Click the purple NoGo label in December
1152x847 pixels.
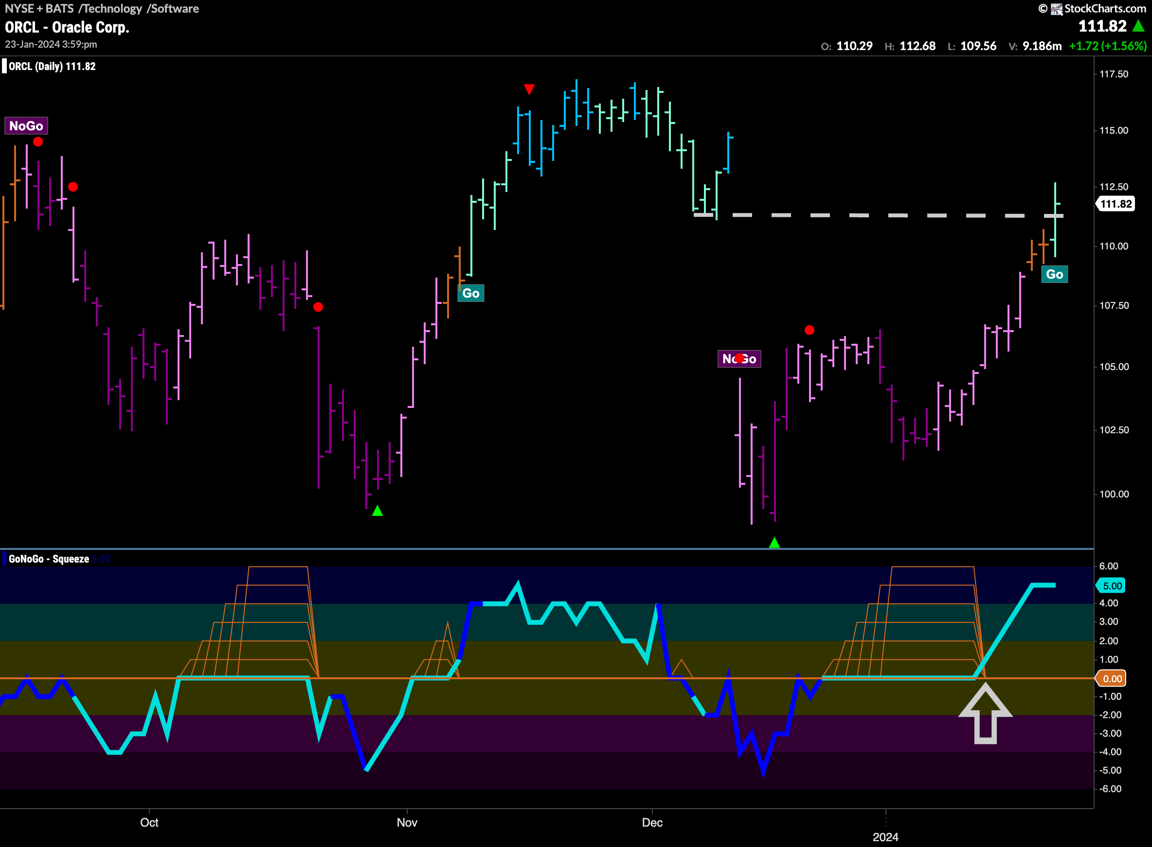(739, 359)
